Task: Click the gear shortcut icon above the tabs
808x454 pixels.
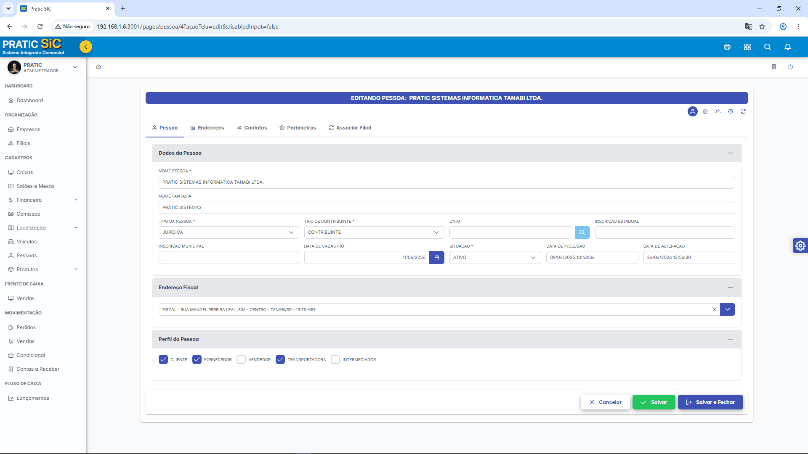Action: [731, 111]
